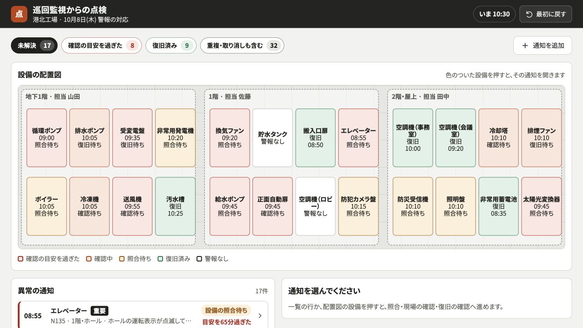
Task: Open the 防犯カメラ盤 equipment tile
Action: 358,206
